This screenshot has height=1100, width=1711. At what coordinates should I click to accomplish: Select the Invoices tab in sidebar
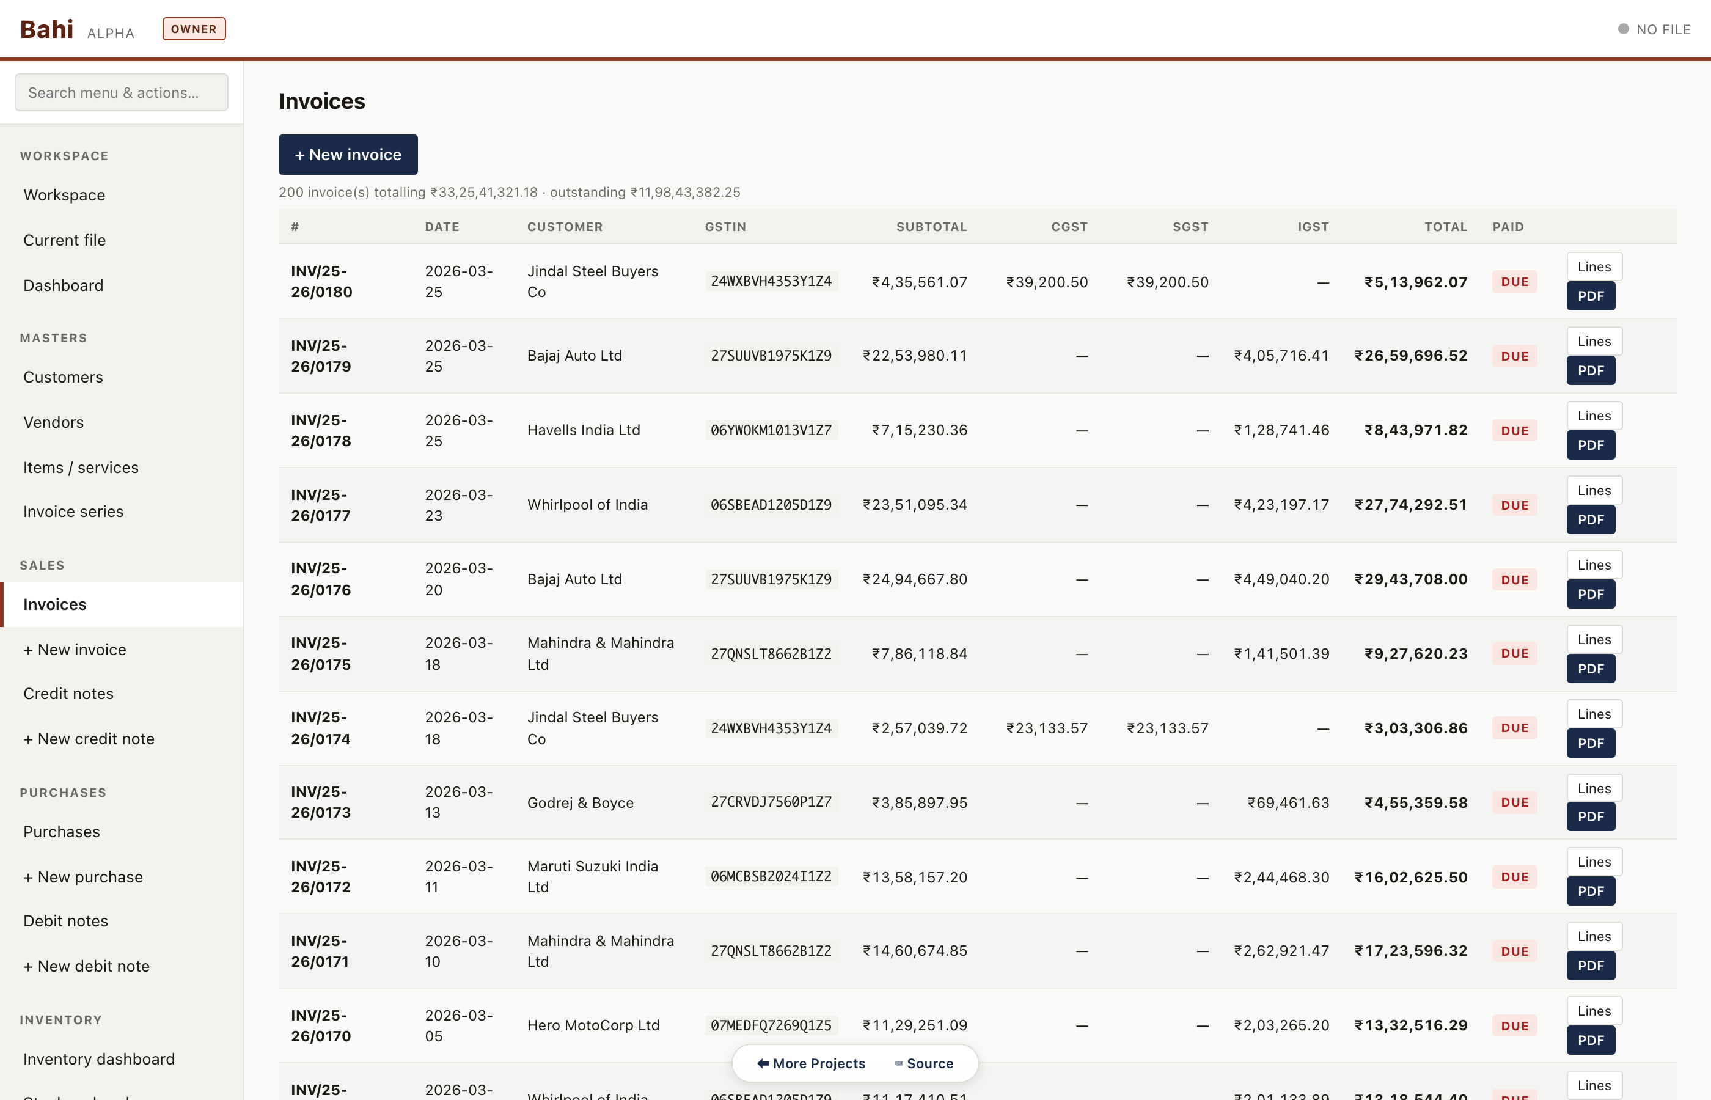54,604
